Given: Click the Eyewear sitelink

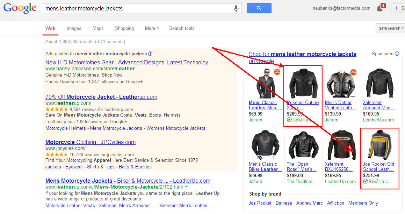Looking at the screenshot, I should (74, 167).
